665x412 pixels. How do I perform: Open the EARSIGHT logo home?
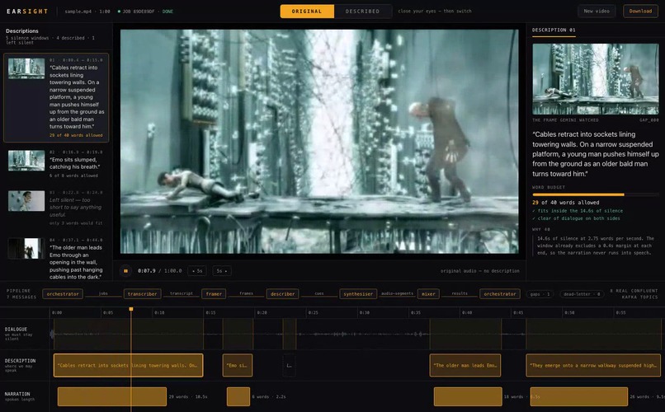[27, 12]
